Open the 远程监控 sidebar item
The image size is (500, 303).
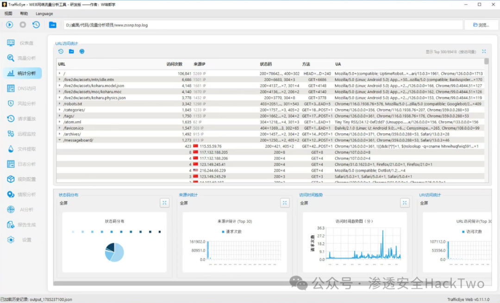pyautogui.click(x=22, y=134)
